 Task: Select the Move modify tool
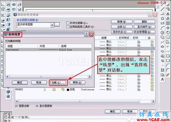pyautogui.click(x=168, y=28)
